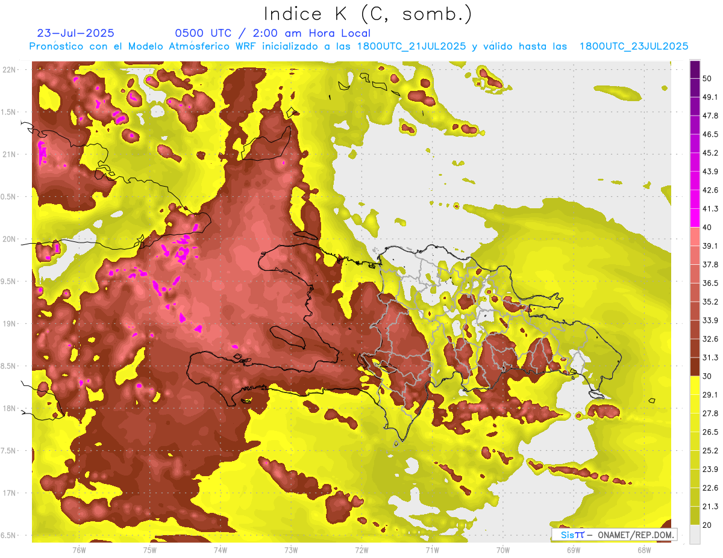Click the colorbar value "43.9"
This screenshot has height=558, width=723.
click(710, 172)
